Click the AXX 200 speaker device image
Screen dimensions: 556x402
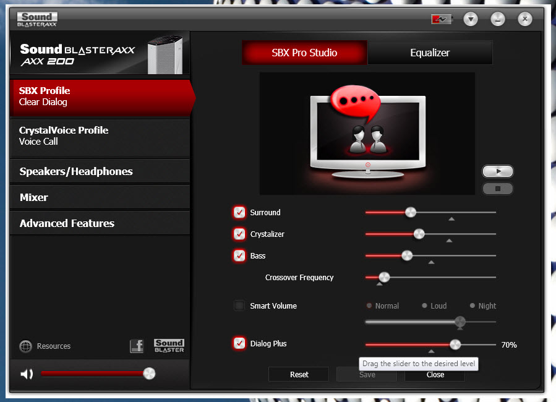(x=165, y=54)
